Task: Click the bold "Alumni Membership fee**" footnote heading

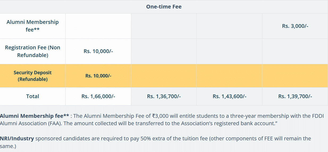Action: click(35, 116)
